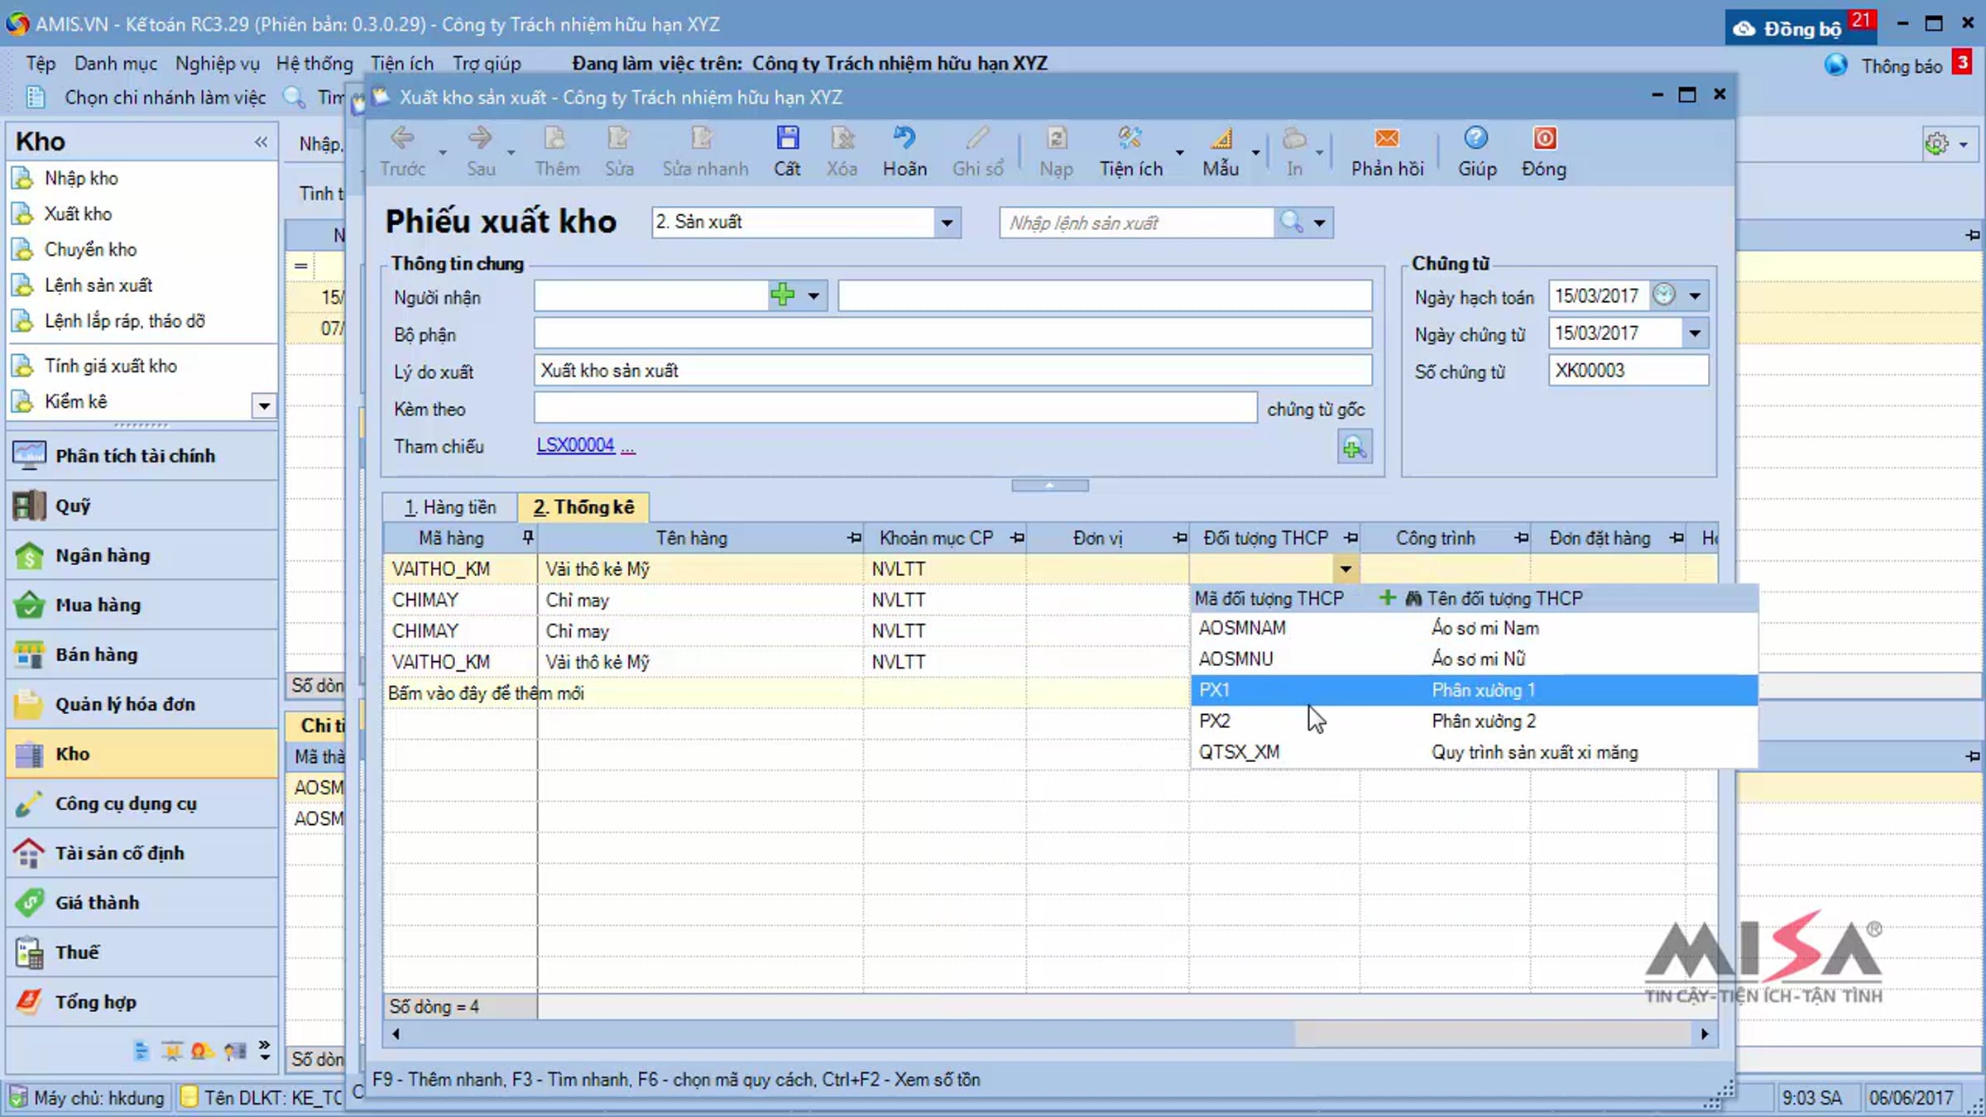The width and height of the screenshot is (1986, 1117).
Task: Open the Giá thành module
Action: 142,902
